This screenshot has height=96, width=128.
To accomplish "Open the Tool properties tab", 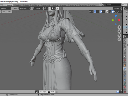I will 125,41.
